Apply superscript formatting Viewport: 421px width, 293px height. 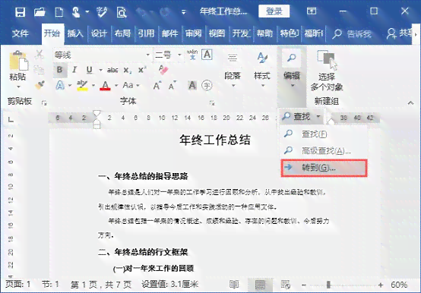pos(142,70)
